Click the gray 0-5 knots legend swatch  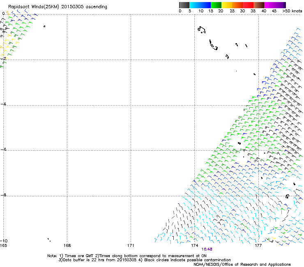[184, 5]
